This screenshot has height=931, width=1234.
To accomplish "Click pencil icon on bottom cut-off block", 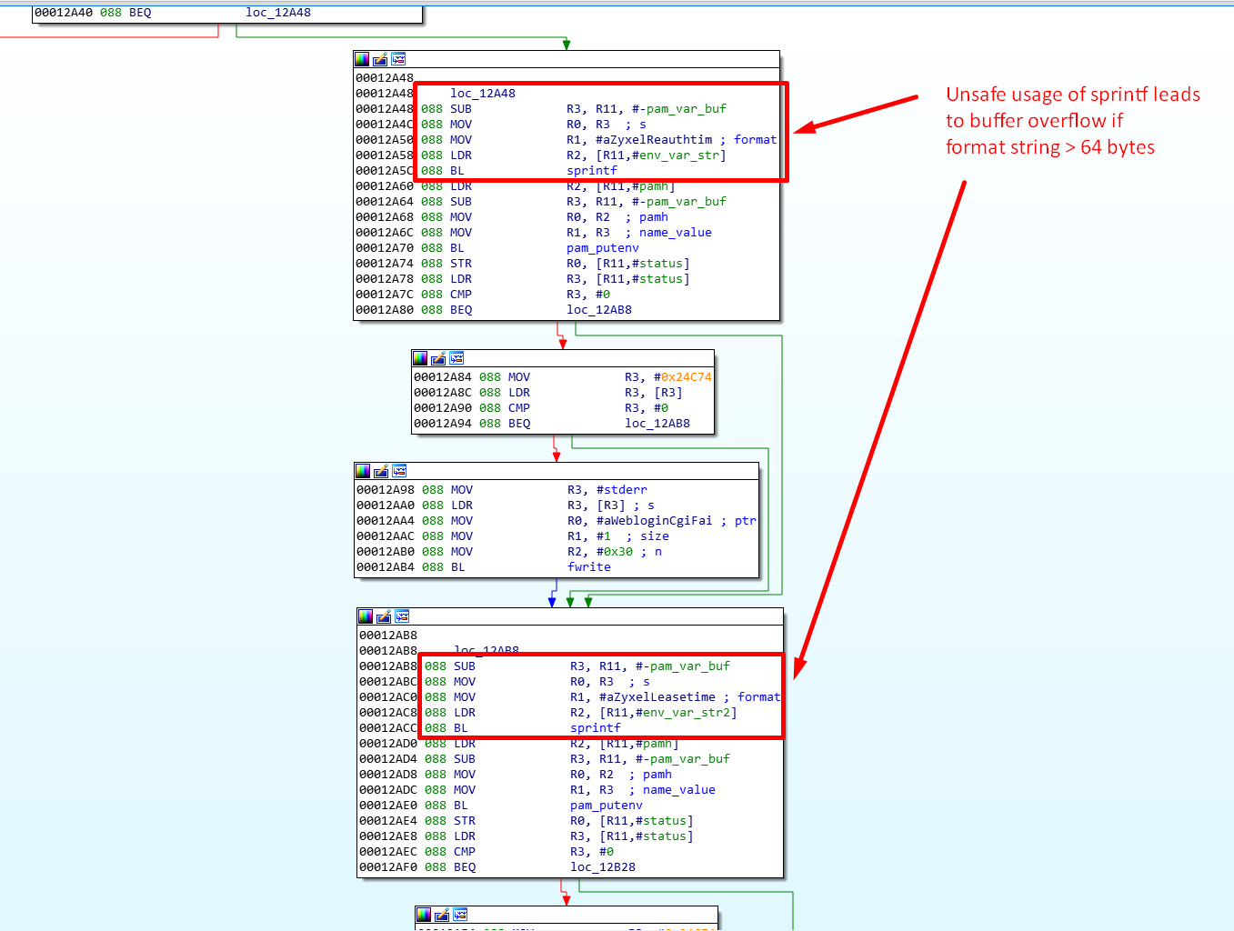I will tap(442, 915).
